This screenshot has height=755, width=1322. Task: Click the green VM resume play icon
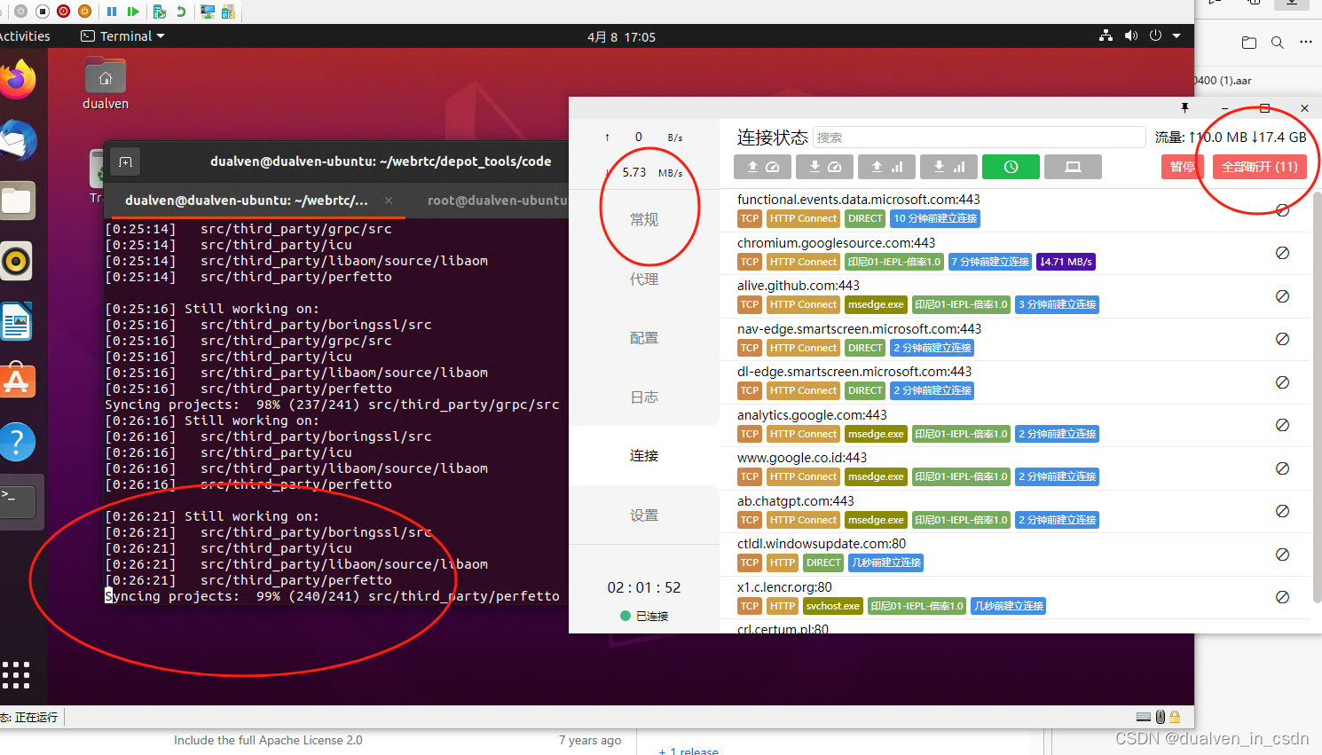point(133,12)
